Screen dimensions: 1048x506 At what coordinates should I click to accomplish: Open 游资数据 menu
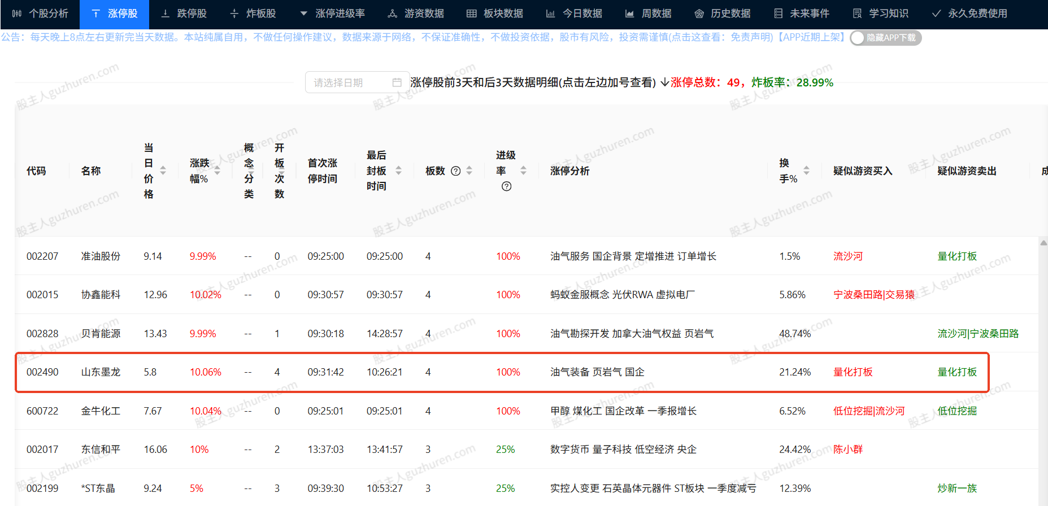coord(416,14)
